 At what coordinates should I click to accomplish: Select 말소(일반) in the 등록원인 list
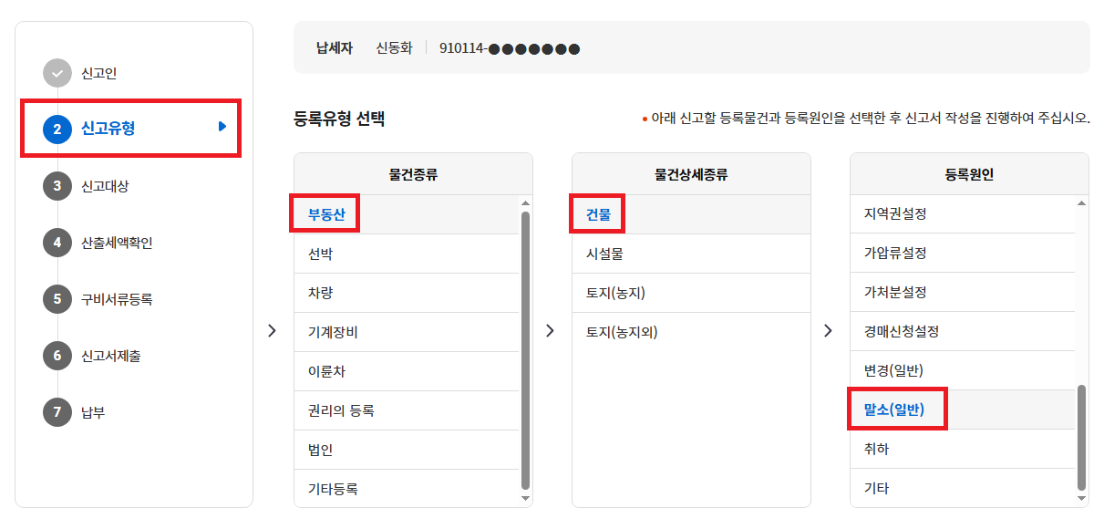click(897, 410)
